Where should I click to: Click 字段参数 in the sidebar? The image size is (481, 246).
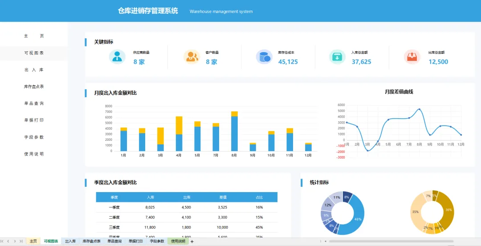34,137
